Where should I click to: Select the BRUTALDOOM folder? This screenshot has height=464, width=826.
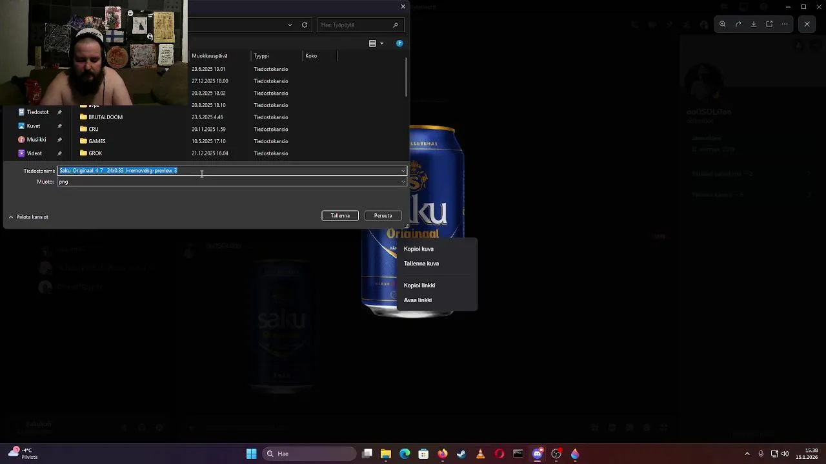(101, 117)
